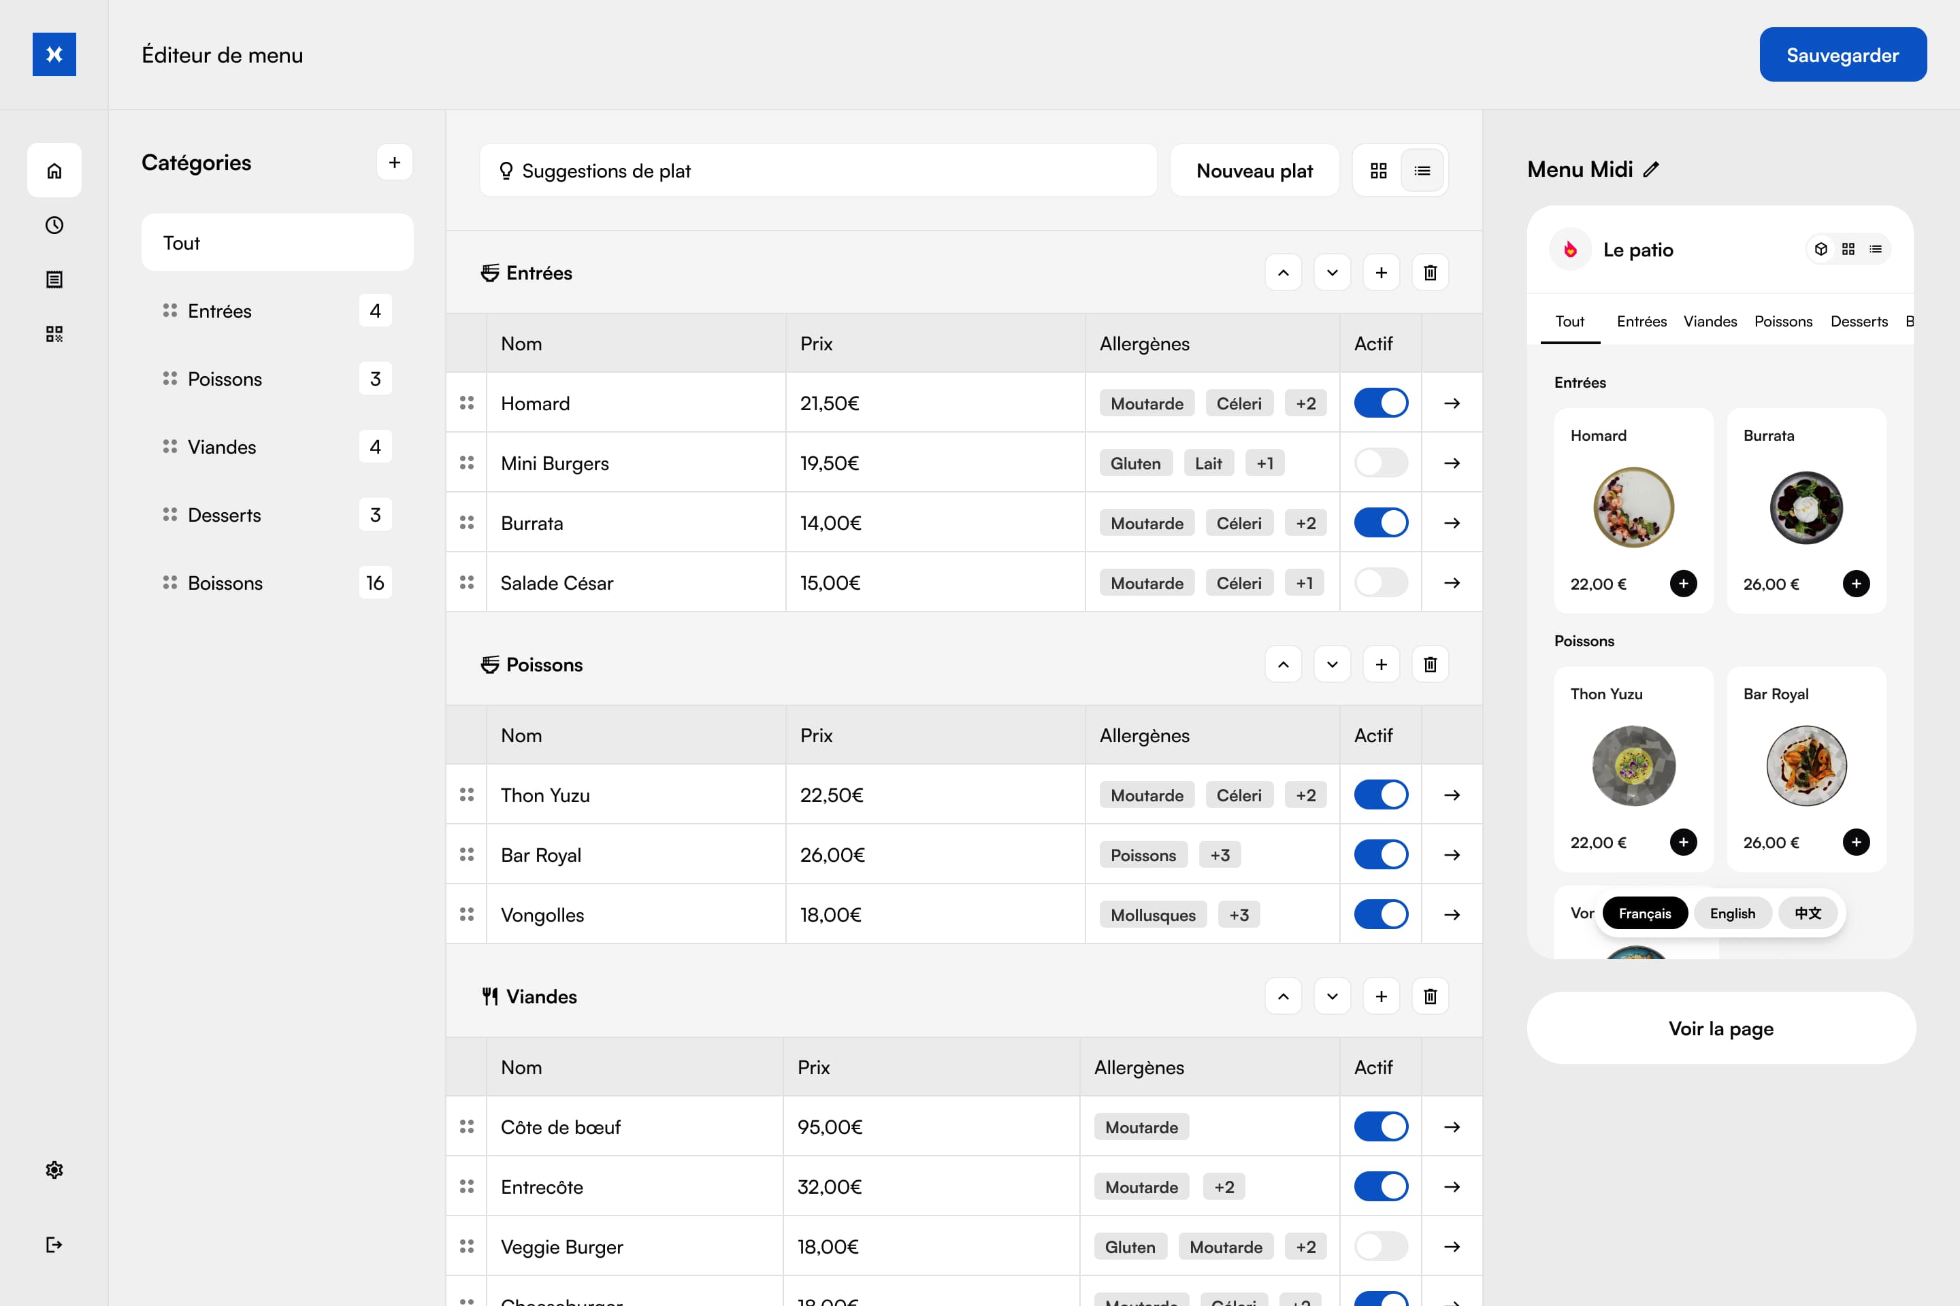
Task: Select Boissons category in list
Action: tap(225, 583)
